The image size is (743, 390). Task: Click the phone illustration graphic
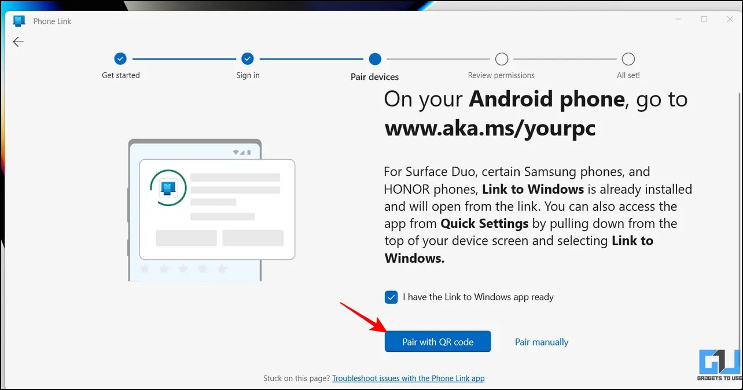click(211, 210)
